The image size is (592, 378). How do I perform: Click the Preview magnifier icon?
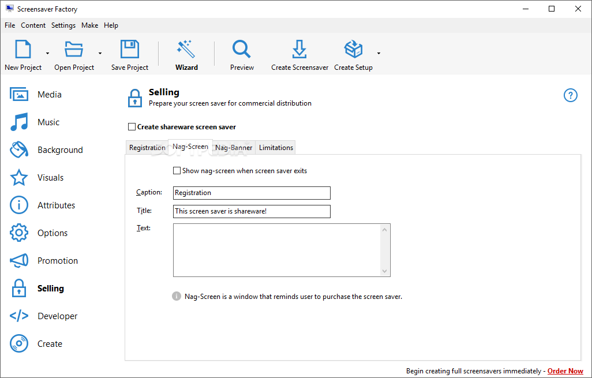[242, 49]
